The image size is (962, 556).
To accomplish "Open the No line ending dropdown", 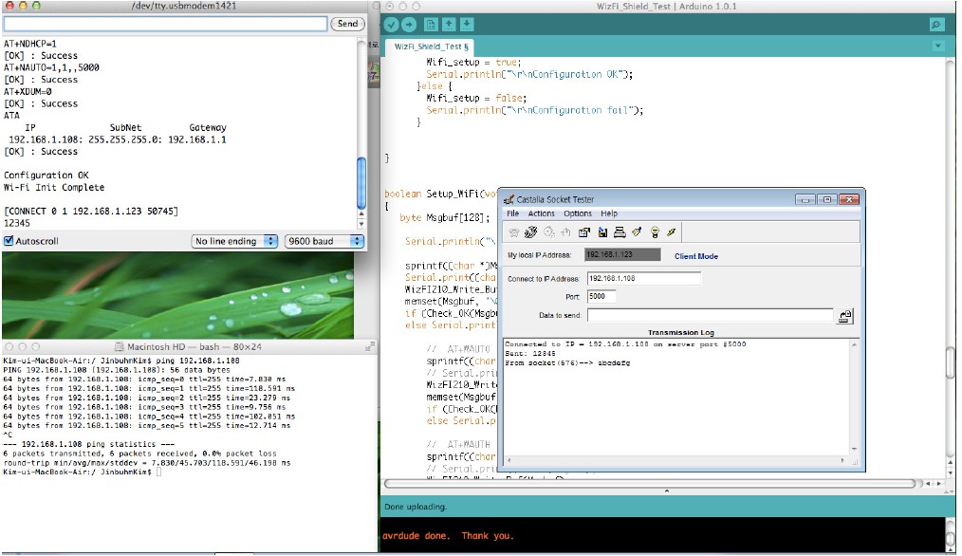I will pos(234,241).
